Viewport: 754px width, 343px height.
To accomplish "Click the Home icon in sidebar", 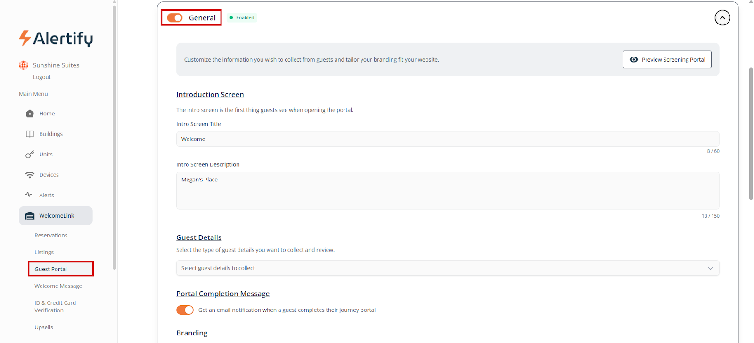I will (x=30, y=114).
